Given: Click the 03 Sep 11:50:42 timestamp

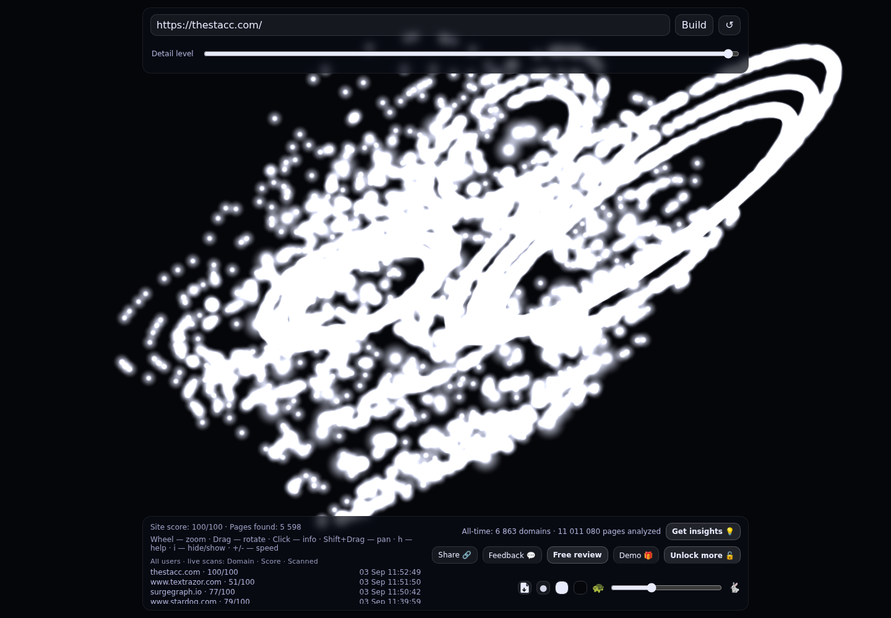Looking at the screenshot, I should coord(390,592).
